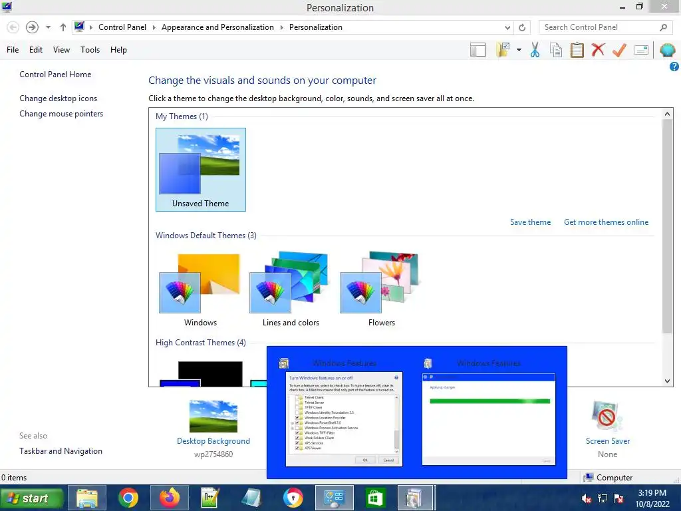Launch Google Chrome from the taskbar

128,498
